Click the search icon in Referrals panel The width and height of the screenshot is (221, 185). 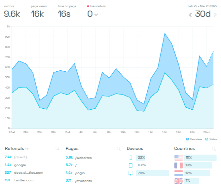pos(58,149)
